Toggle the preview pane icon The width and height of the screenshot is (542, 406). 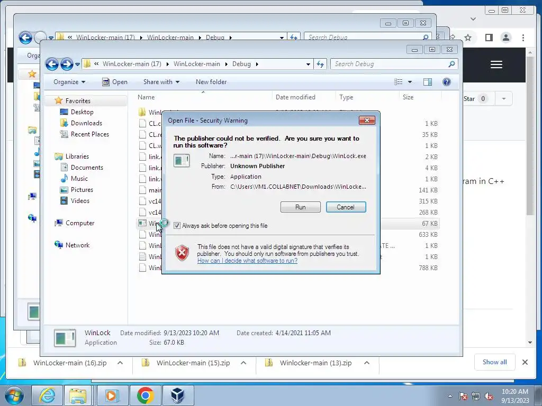(x=428, y=82)
